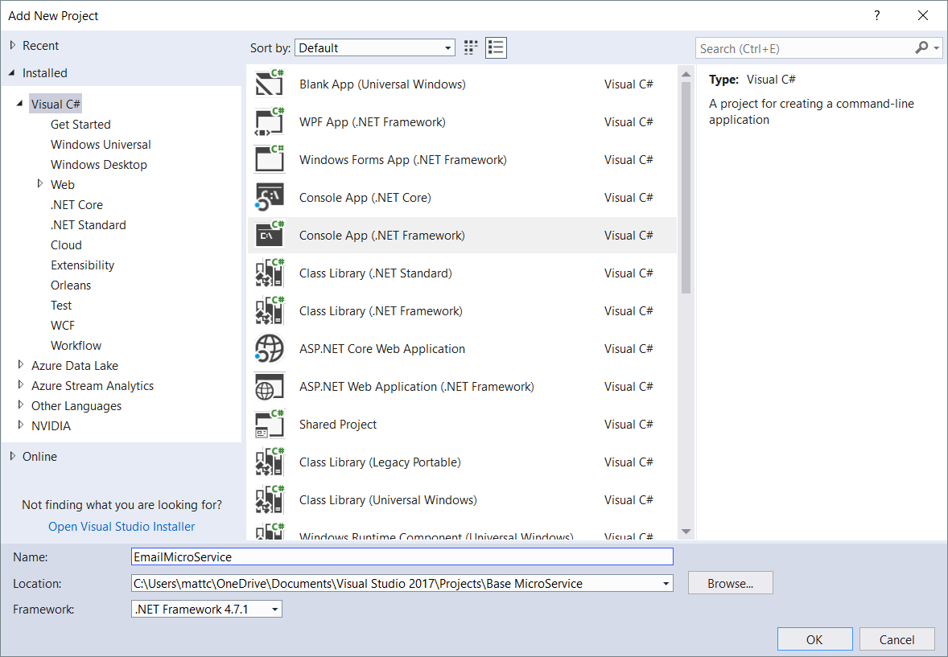Open the search options dropdown arrow
Screen dimensions: 948x657
coord(937,47)
